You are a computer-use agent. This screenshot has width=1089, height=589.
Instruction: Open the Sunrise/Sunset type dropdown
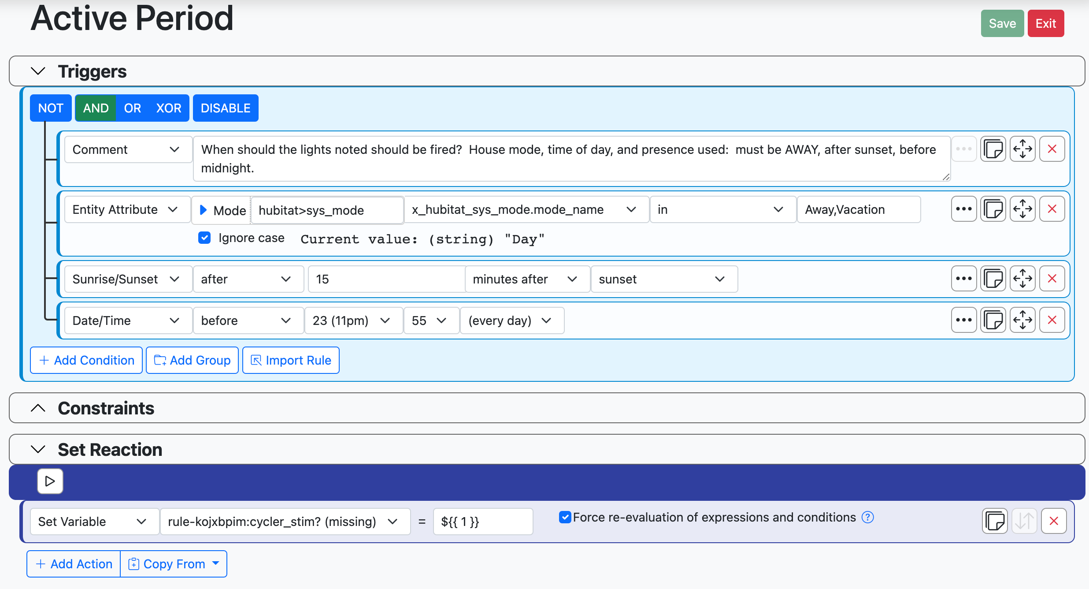[x=128, y=279]
